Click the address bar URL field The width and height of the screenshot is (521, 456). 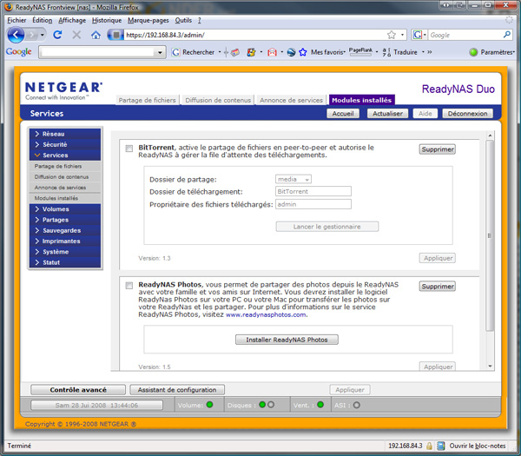coord(255,35)
